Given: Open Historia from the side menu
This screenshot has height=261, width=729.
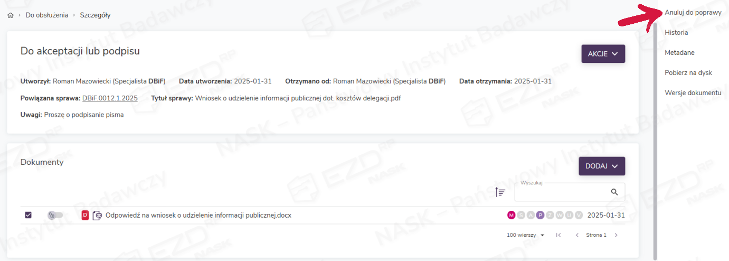Looking at the screenshot, I should pos(676,32).
